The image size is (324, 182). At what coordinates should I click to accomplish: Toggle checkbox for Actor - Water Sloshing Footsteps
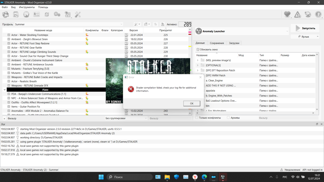point(9,35)
